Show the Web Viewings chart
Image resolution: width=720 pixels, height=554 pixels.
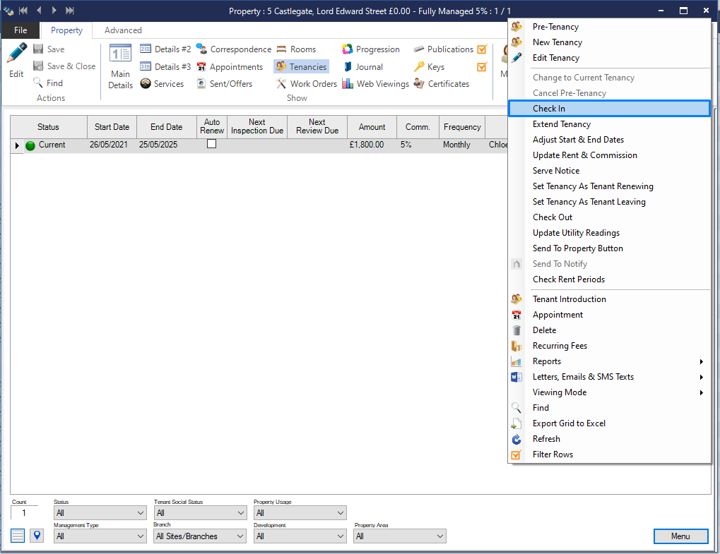375,84
